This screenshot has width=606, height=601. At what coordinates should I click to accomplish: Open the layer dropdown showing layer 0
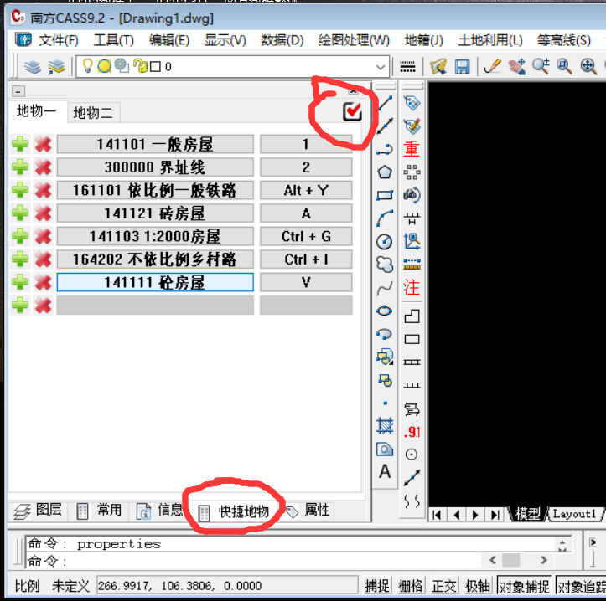(x=232, y=67)
